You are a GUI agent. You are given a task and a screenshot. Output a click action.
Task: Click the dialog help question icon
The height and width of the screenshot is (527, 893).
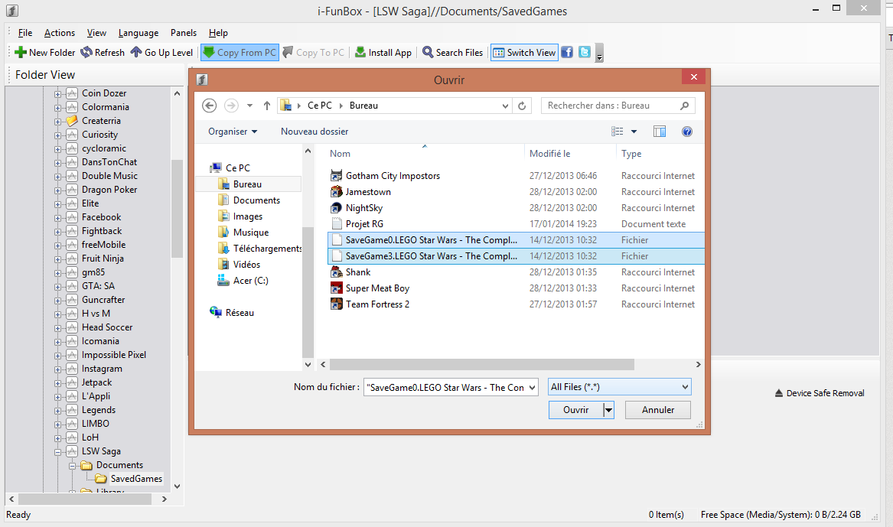click(687, 132)
